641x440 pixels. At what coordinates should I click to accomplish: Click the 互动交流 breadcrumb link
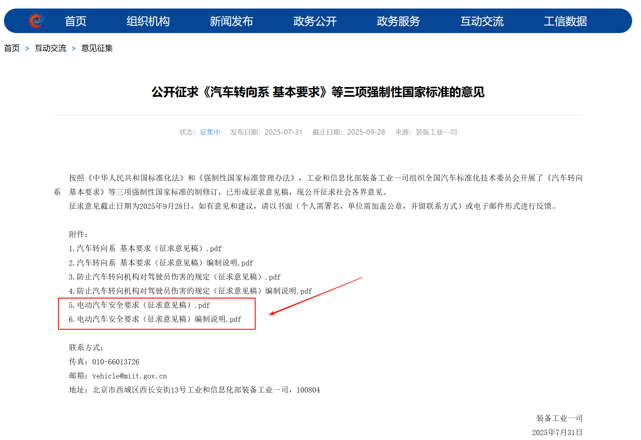[x=51, y=48]
